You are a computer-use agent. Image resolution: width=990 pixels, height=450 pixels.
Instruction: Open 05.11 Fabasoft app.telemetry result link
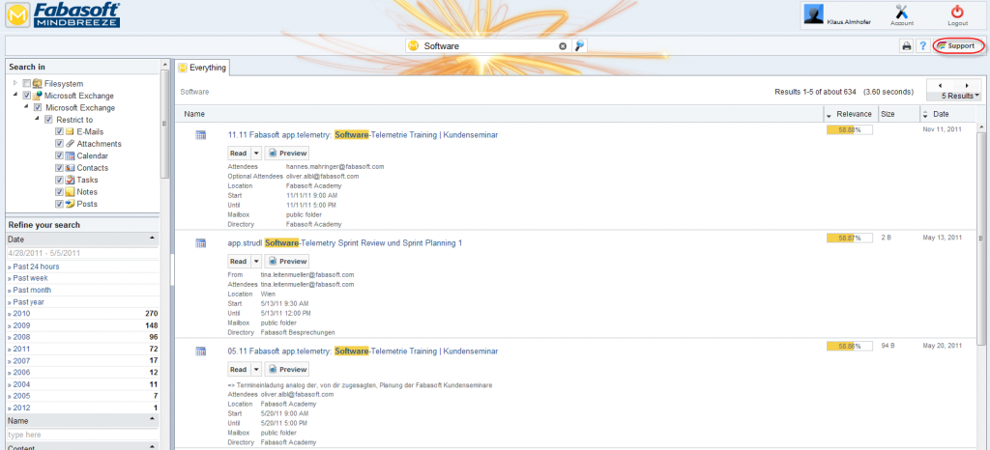(x=363, y=352)
